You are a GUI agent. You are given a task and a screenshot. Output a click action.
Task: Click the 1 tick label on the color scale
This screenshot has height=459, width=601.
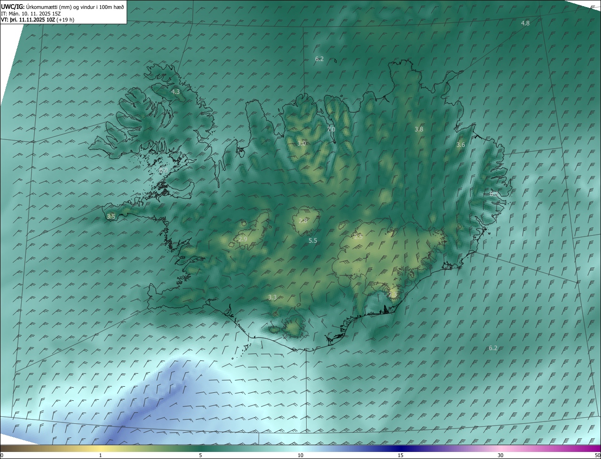click(x=101, y=455)
